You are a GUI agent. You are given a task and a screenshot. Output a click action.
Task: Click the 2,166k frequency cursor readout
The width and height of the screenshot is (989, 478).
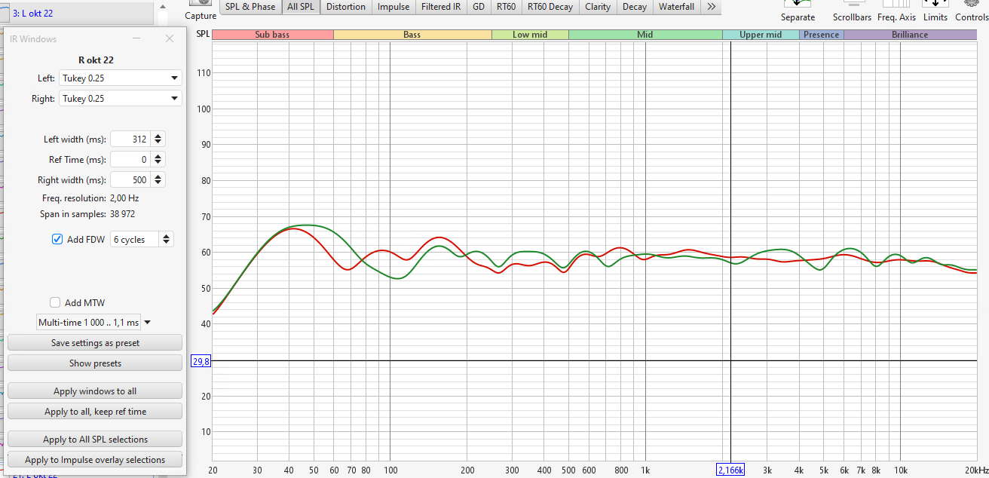pyautogui.click(x=730, y=470)
